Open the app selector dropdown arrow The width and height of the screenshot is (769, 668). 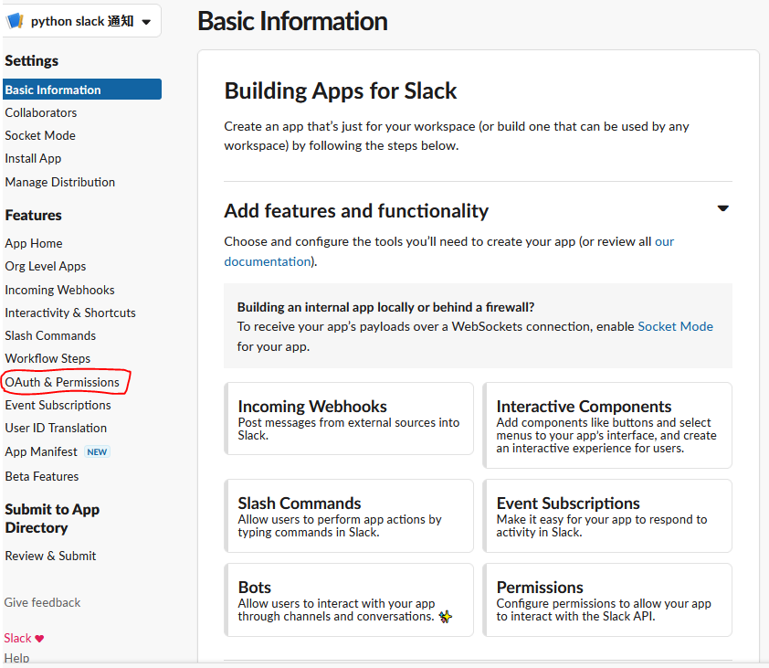[x=146, y=22]
